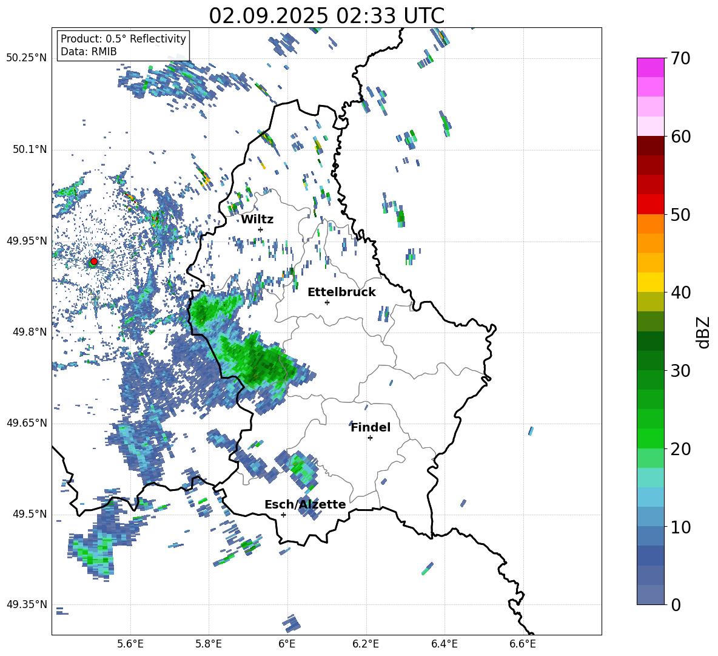Screen dimensions: 718x656
Task: Click the 50 tick on the colorbar
Action: click(x=680, y=214)
